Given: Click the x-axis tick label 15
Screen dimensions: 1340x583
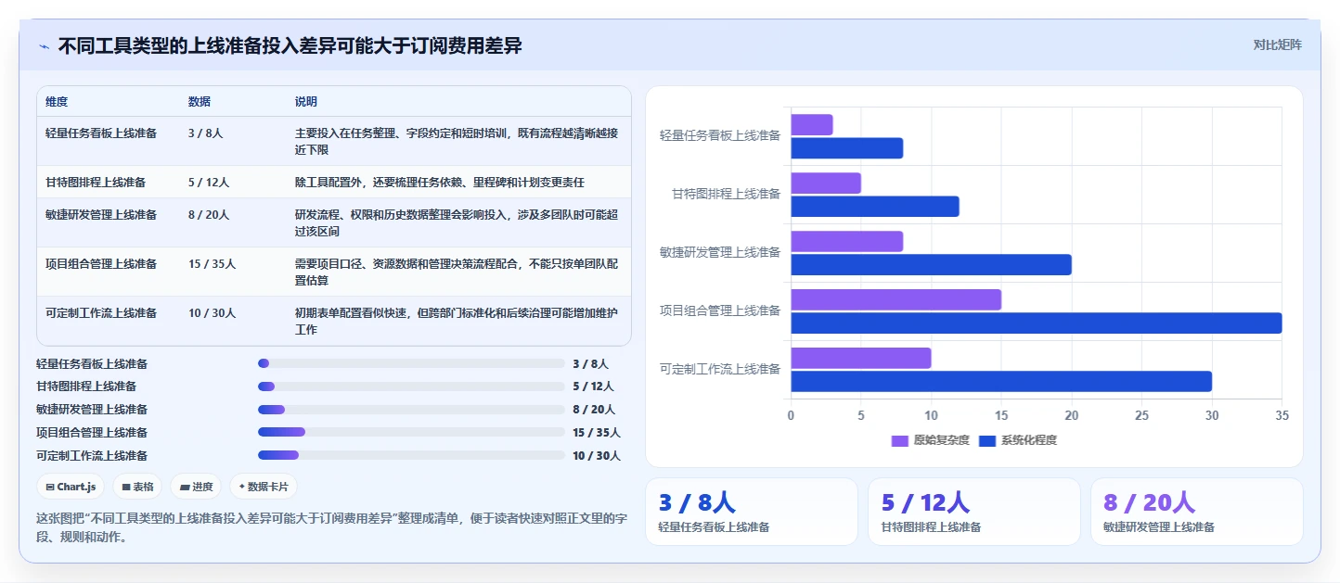Looking at the screenshot, I should [x=1001, y=416].
